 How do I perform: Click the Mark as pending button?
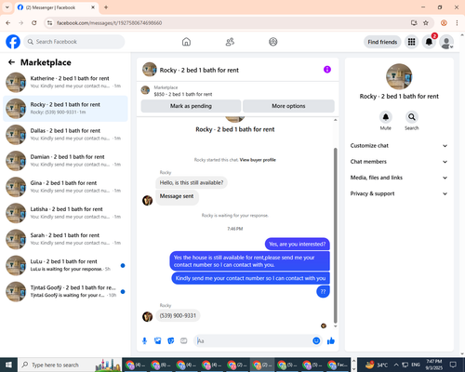[x=191, y=106]
